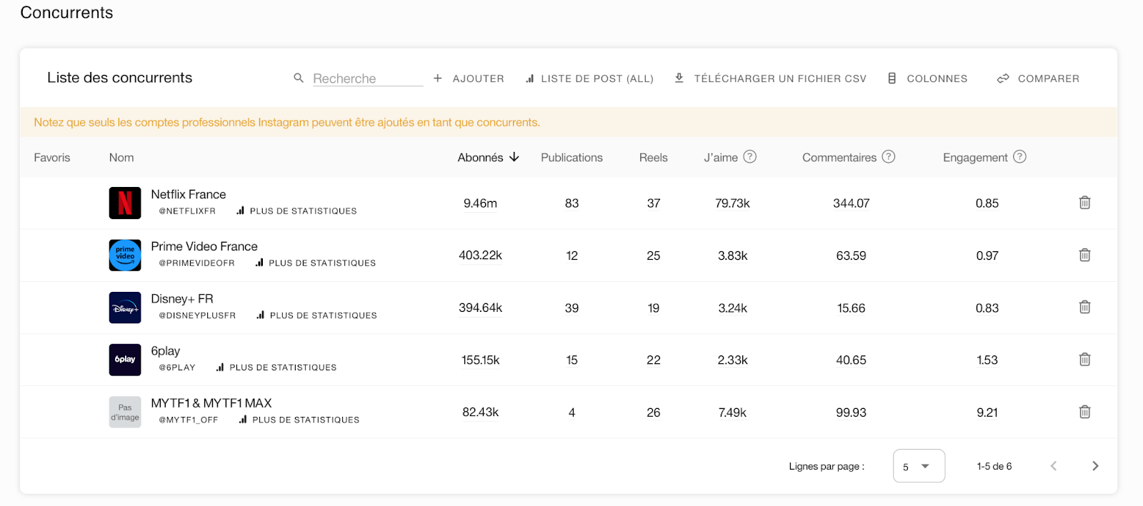Open PLUS DE STATISTIQUES for 6play
This screenshot has height=506, width=1143.
[x=276, y=367]
